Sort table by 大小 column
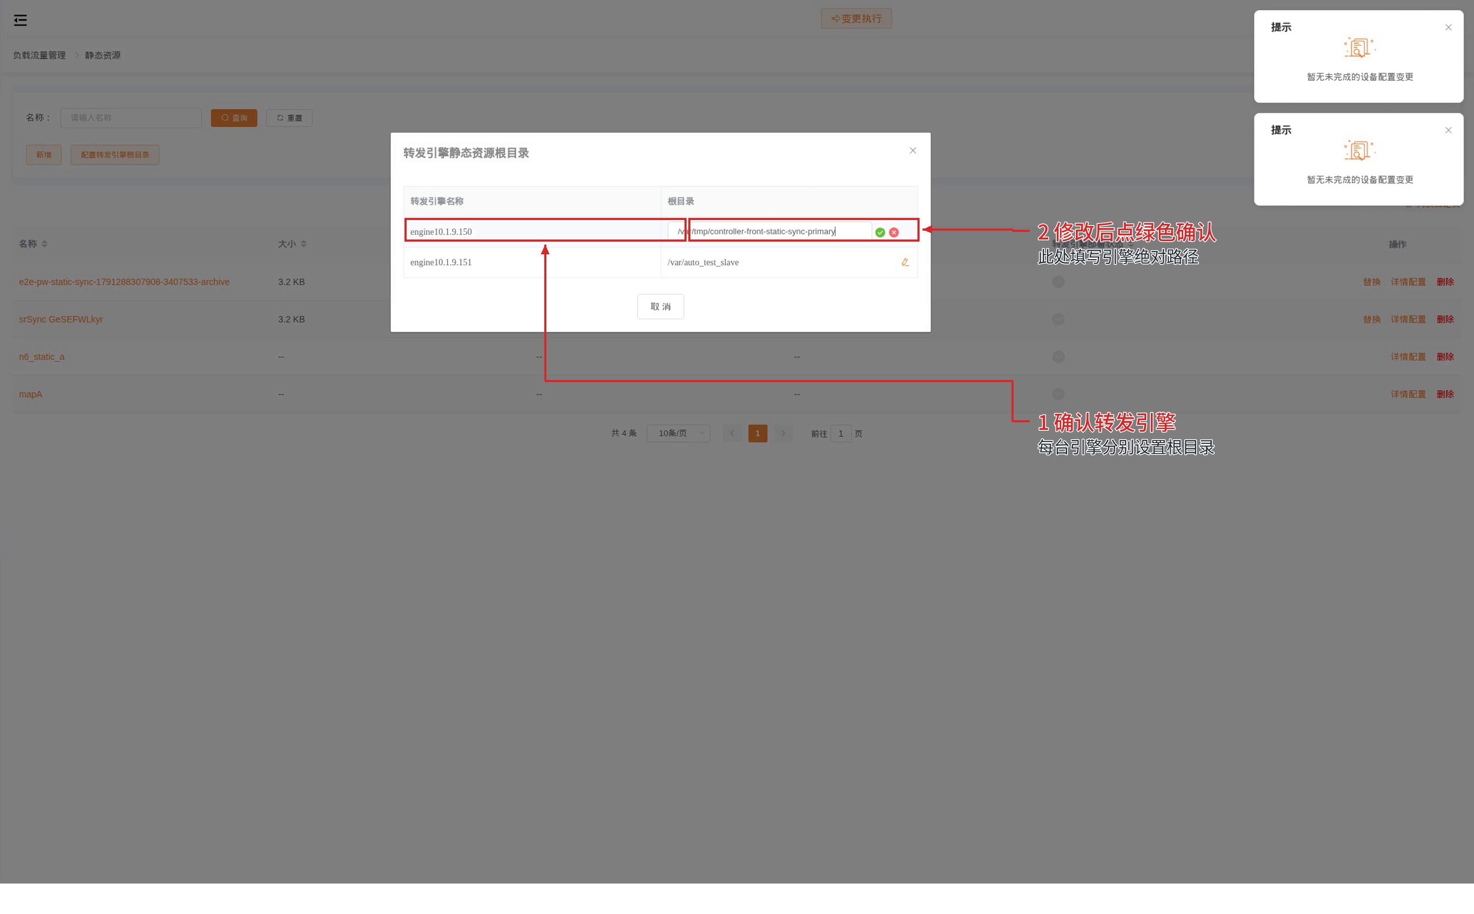The width and height of the screenshot is (1474, 914). (x=303, y=244)
